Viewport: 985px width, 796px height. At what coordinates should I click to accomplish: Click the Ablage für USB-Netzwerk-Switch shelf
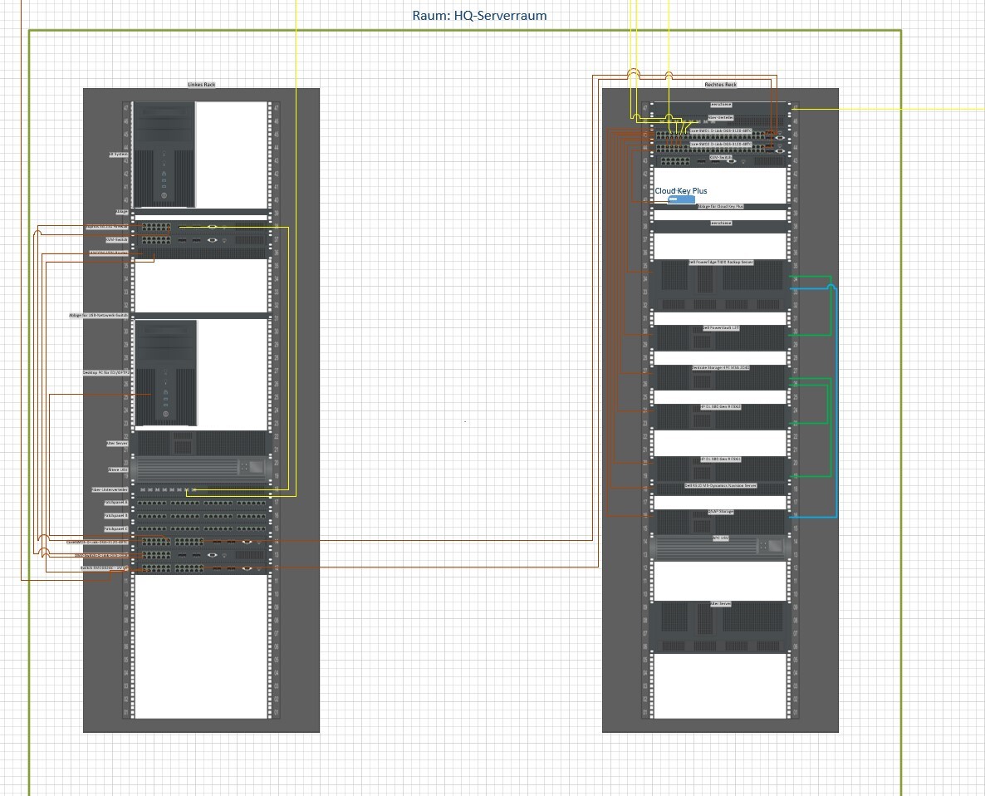pyautogui.click(x=201, y=316)
